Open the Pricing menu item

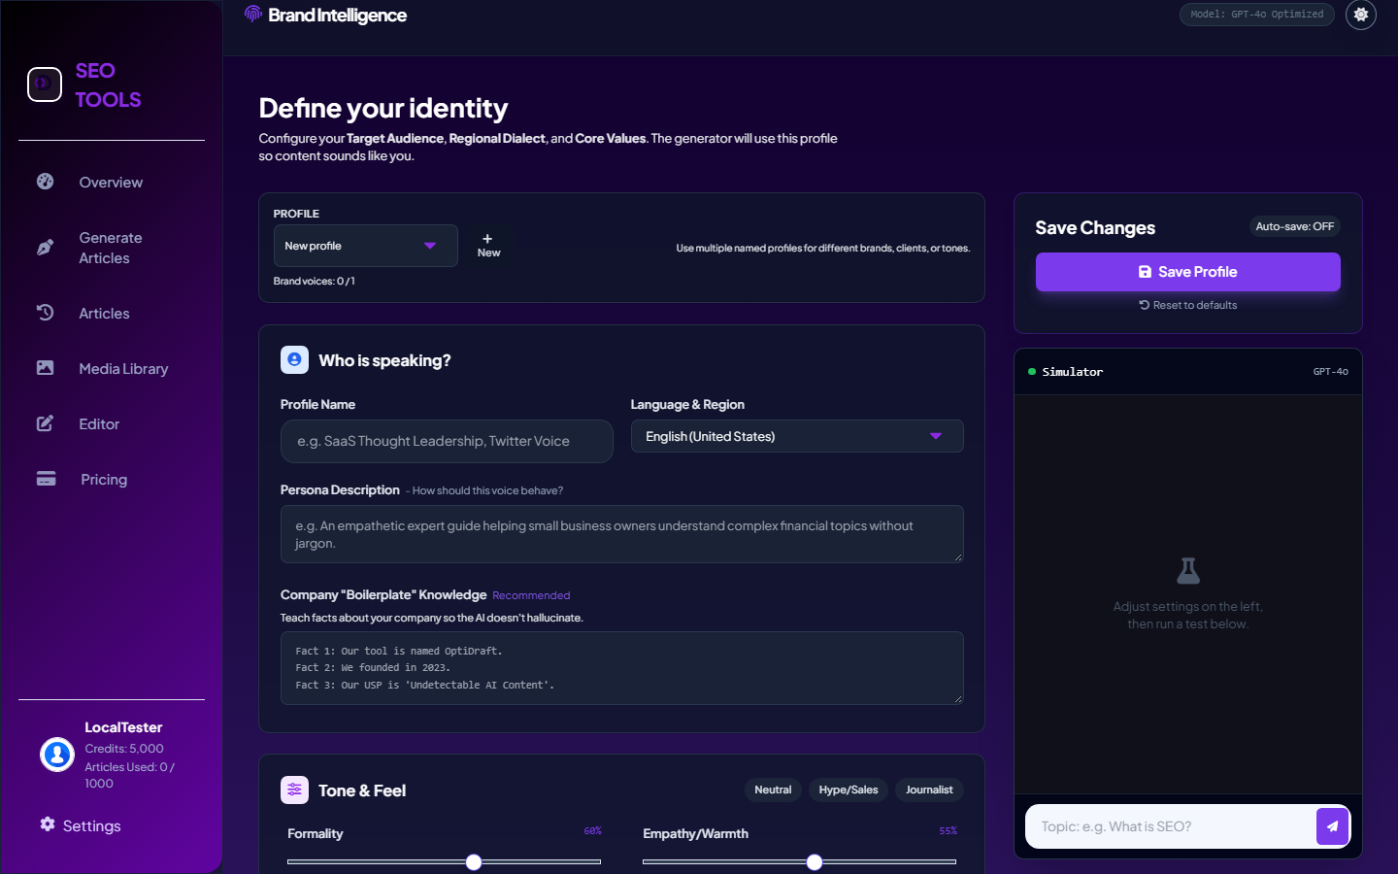click(104, 479)
